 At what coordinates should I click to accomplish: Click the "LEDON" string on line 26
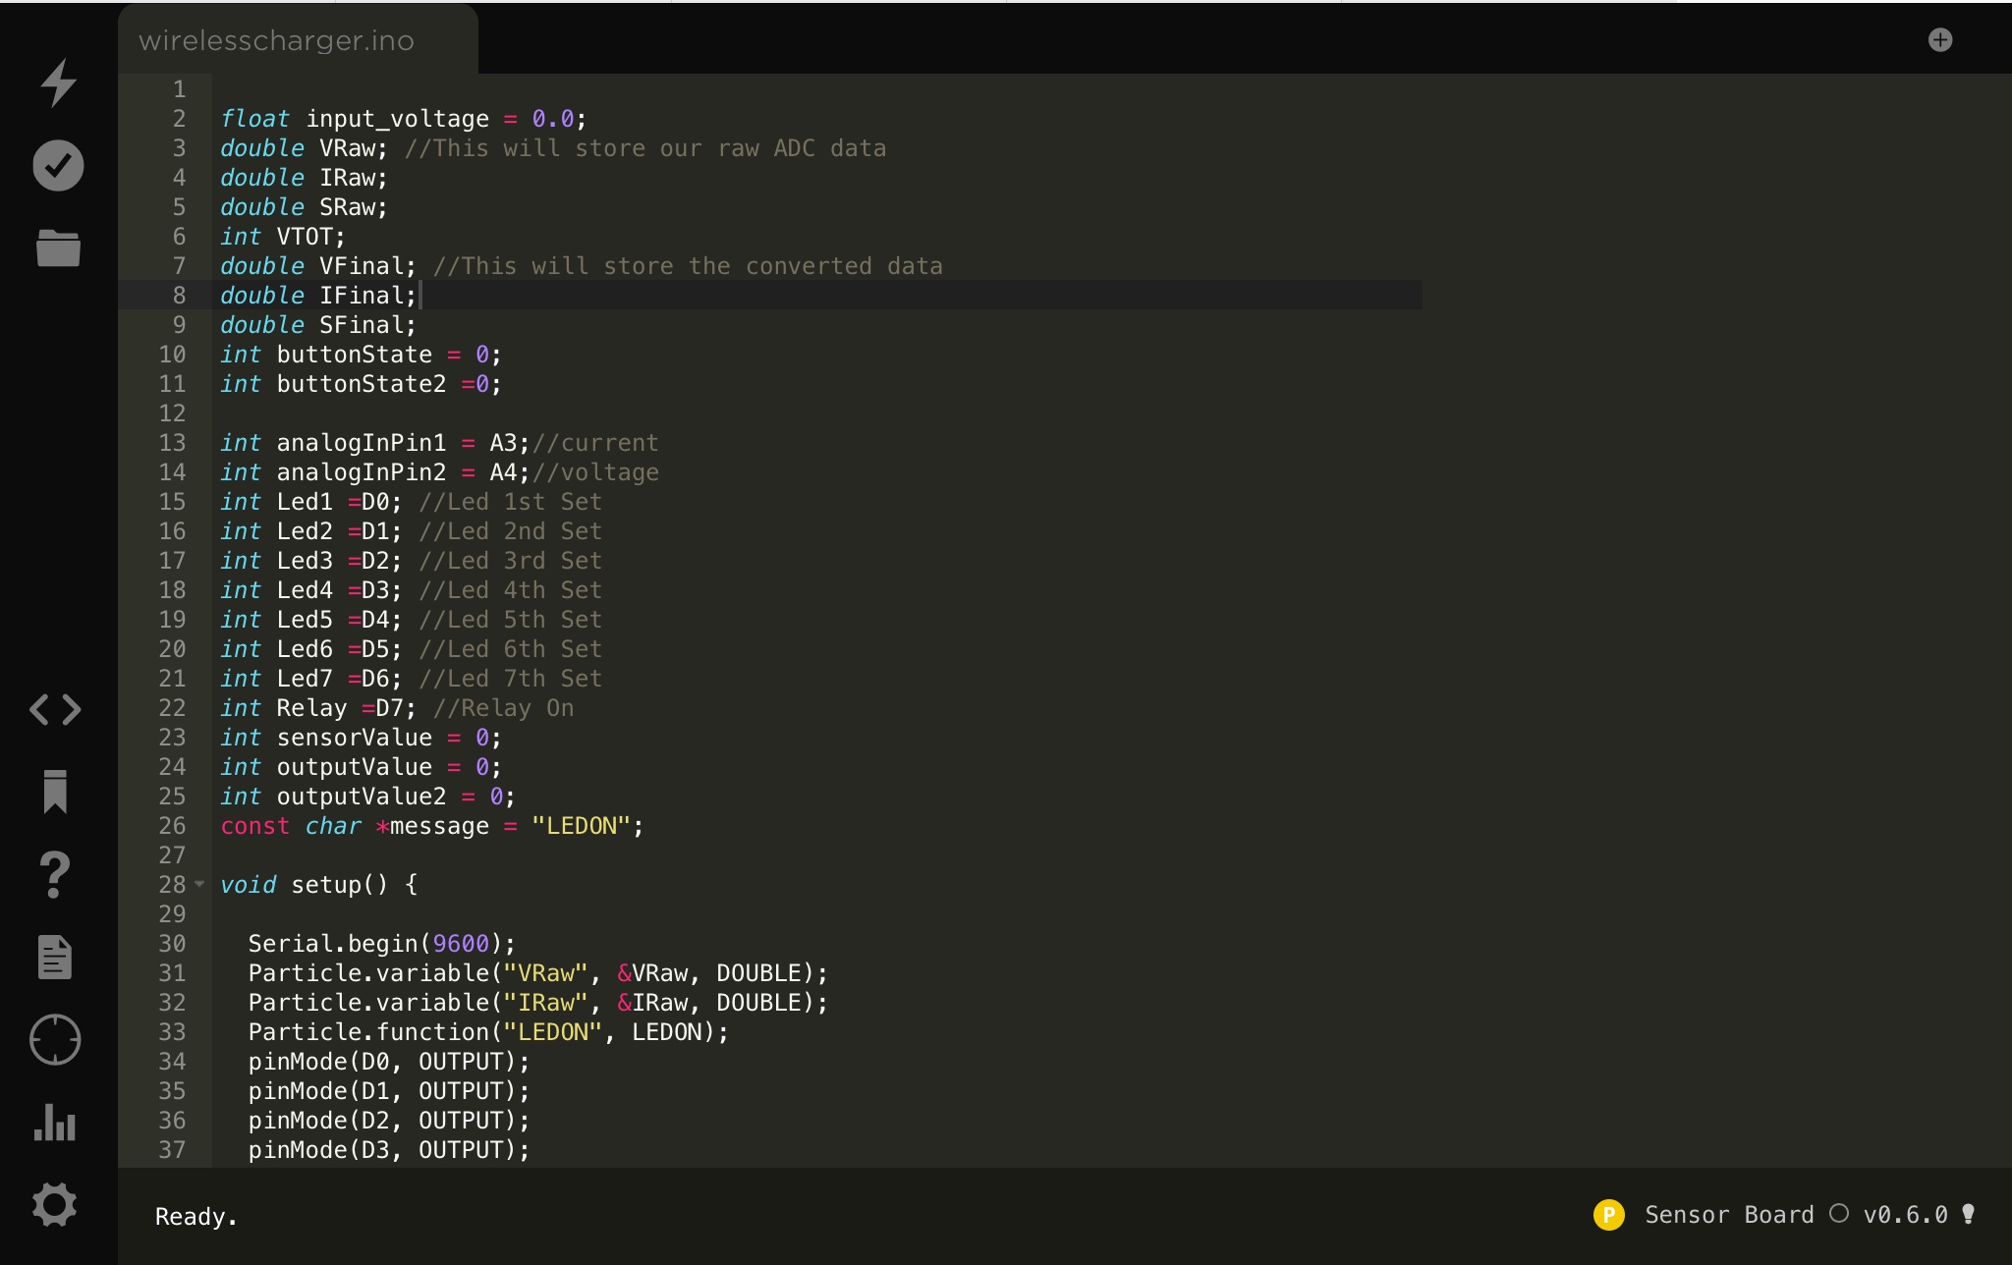[x=581, y=826]
